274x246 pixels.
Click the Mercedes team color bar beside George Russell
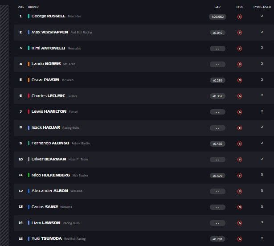[x=29, y=16]
